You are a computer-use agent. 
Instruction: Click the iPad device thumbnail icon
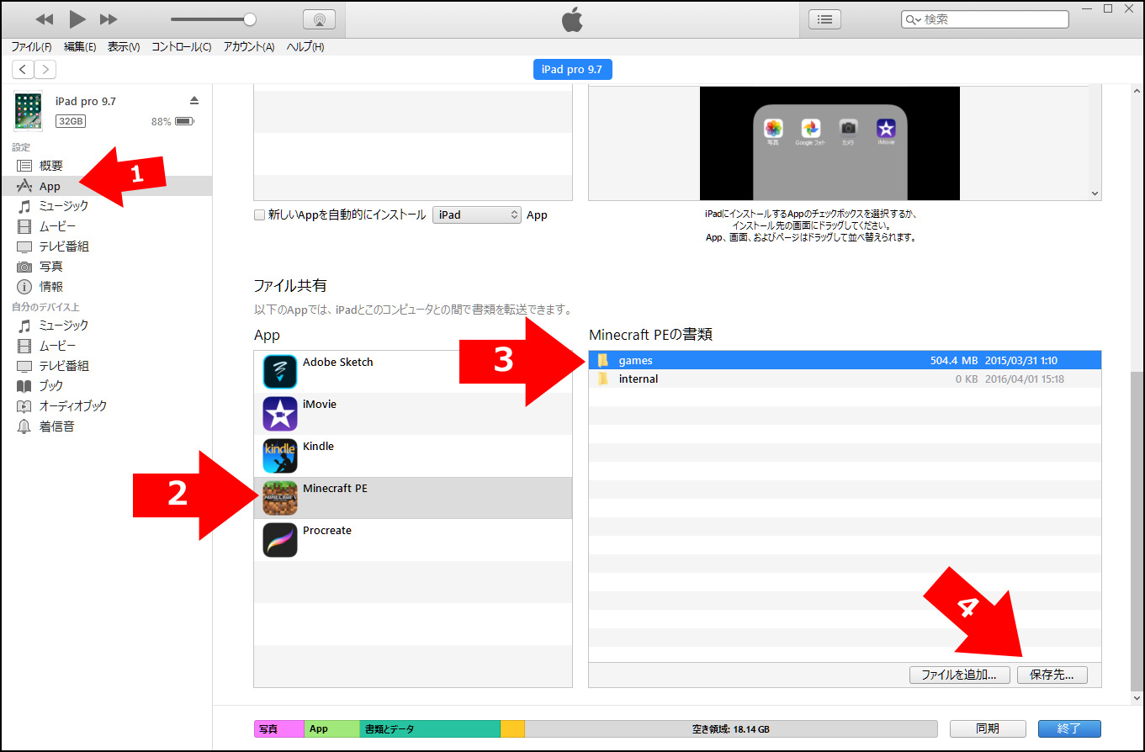[29, 110]
